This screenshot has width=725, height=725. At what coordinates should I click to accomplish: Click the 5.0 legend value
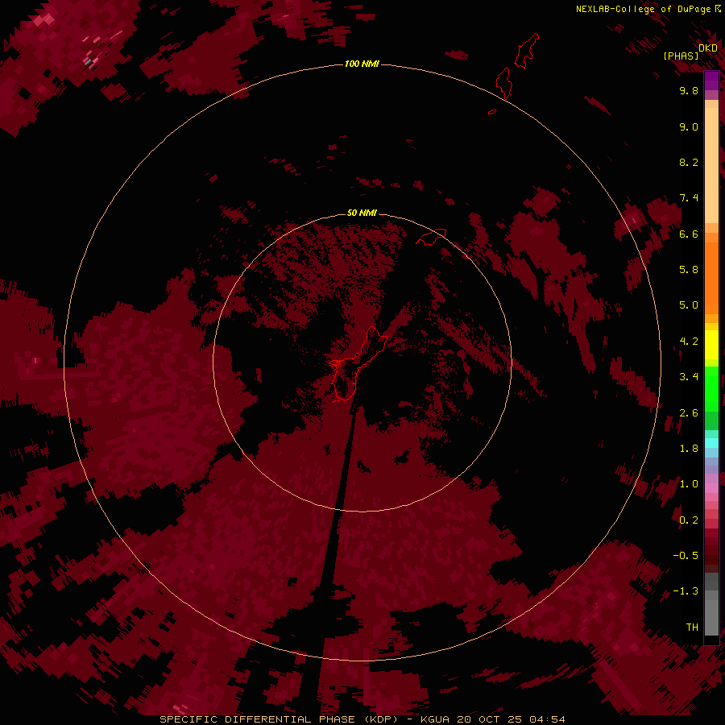coord(689,305)
